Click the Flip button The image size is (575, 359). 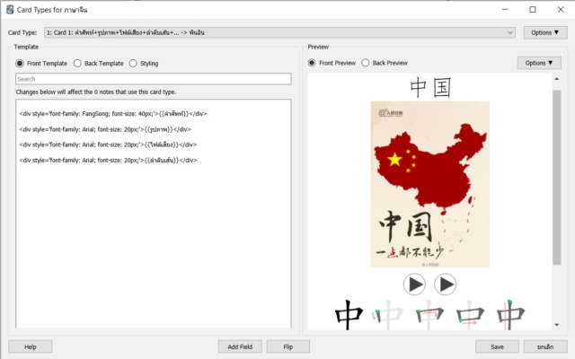pyautogui.click(x=287, y=346)
